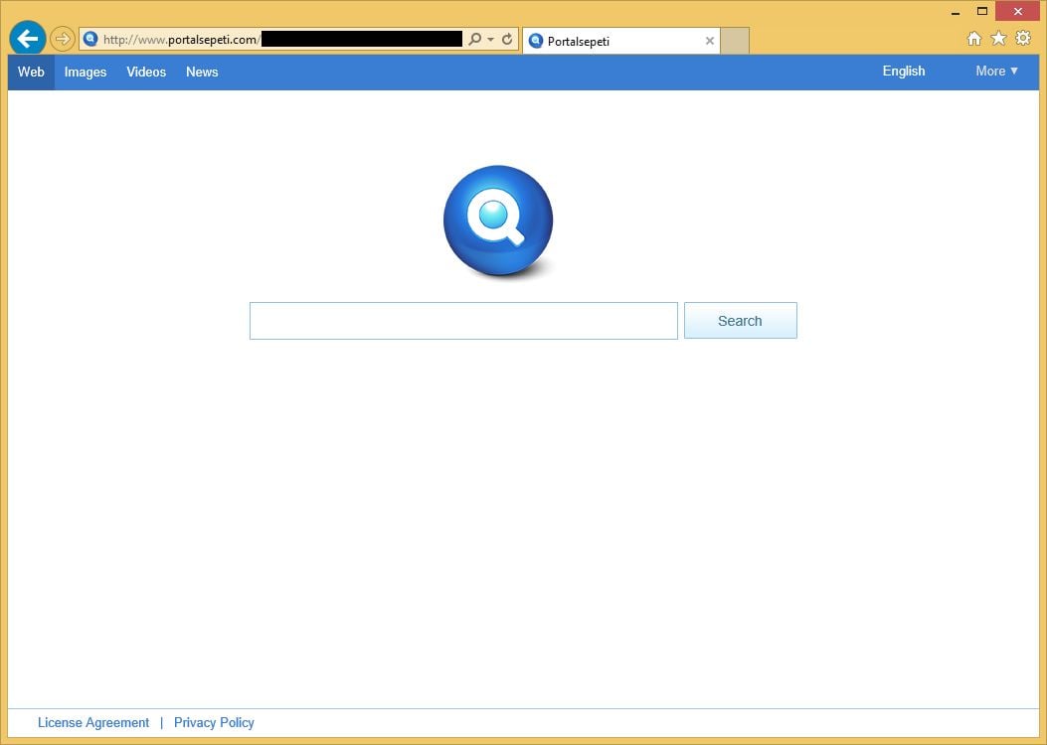Open the License Agreement link
Viewport: 1047px width, 745px height.
[x=93, y=723]
